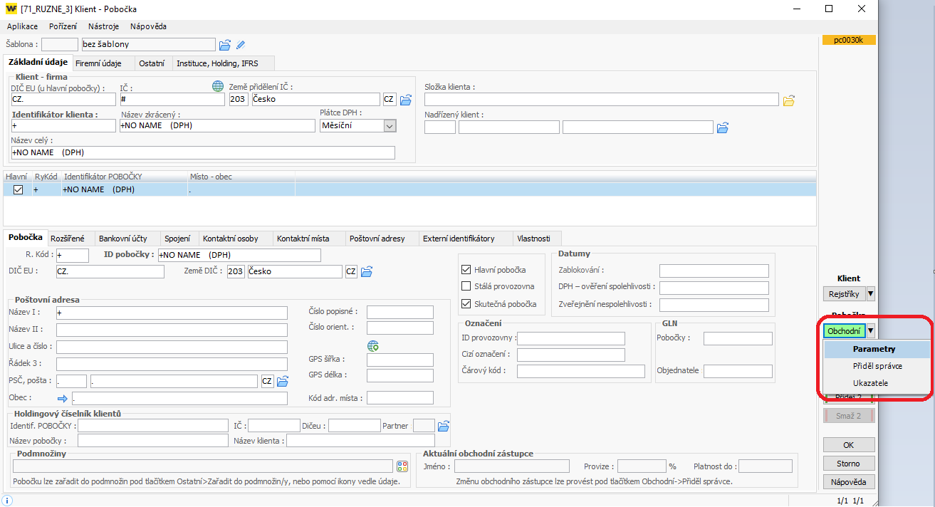Click the Čárový kód input field
935x507 pixels.
point(581,371)
